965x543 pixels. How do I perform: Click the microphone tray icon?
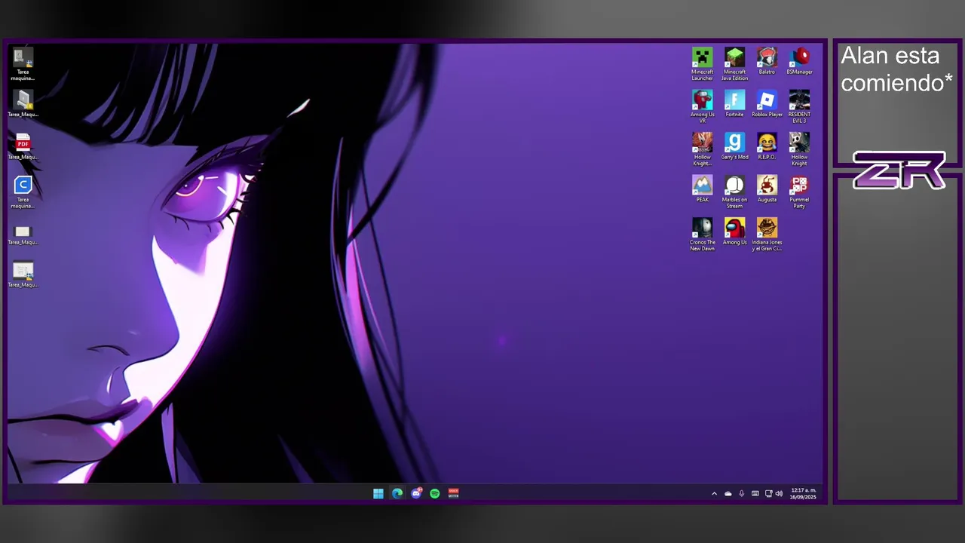pyautogui.click(x=741, y=493)
